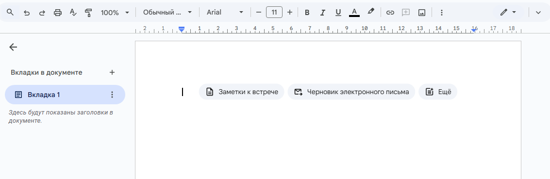Toggle bold formatting

pos(307,13)
